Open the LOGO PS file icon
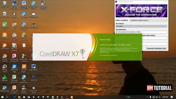176x99 pixels. pos(34,78)
